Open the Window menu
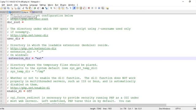The width and height of the screenshot is (196, 110). [71, 5]
